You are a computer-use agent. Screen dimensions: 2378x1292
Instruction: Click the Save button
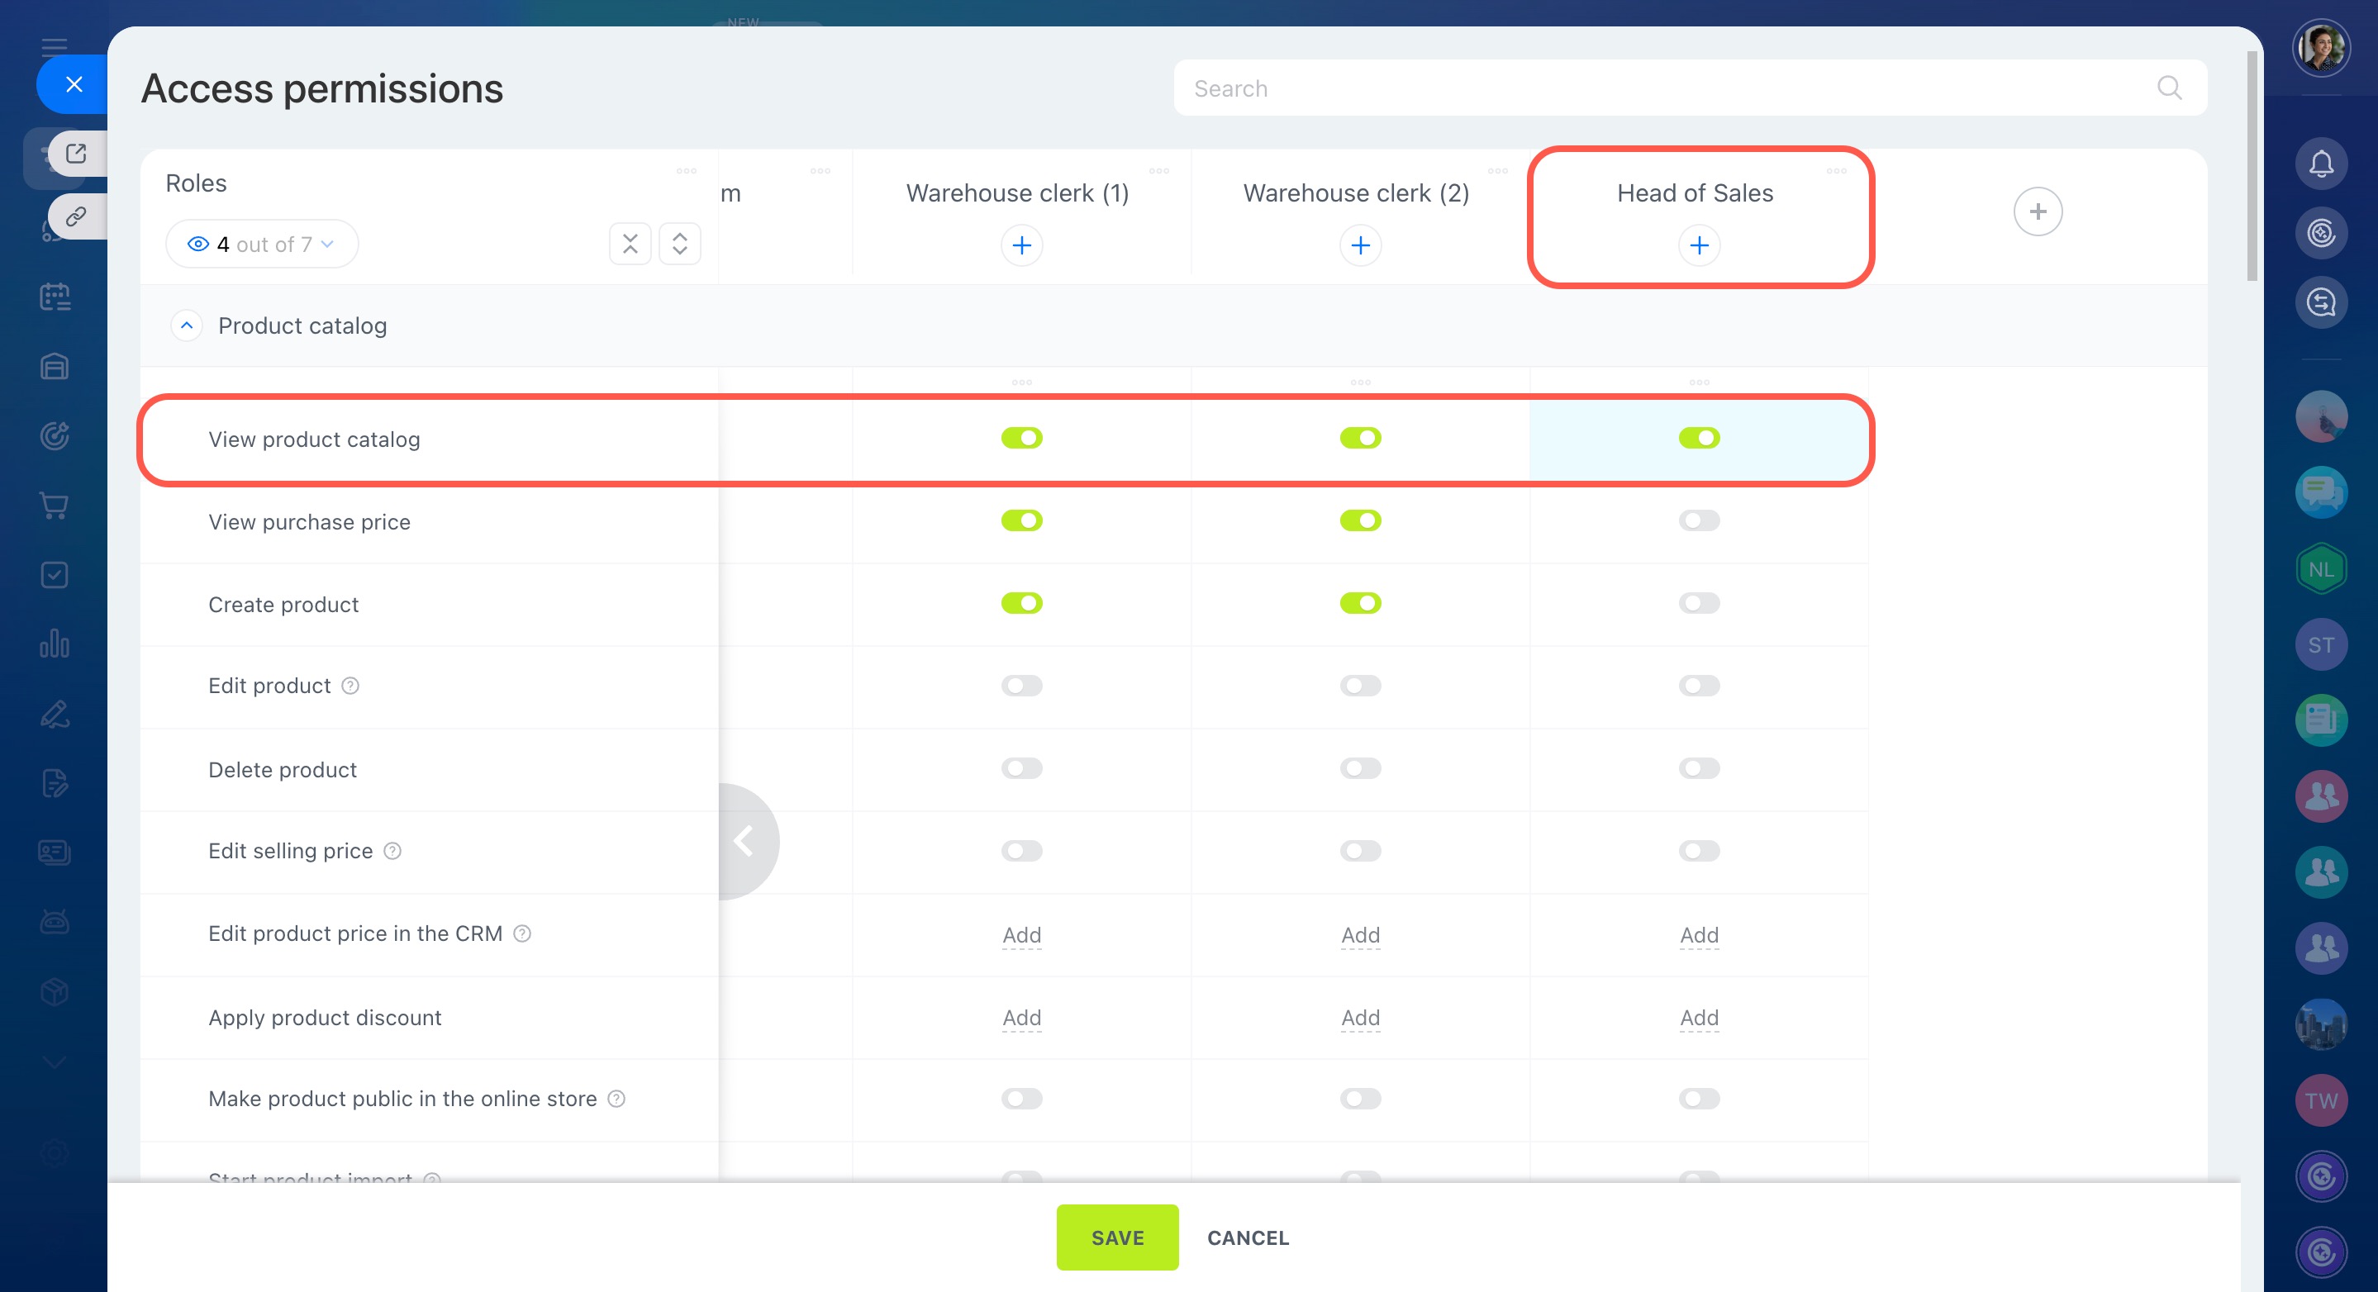click(1116, 1237)
